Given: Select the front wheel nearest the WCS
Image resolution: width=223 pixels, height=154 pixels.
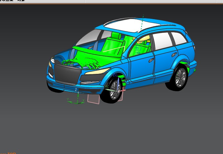Looking at the screenshot, I should 112,90.
